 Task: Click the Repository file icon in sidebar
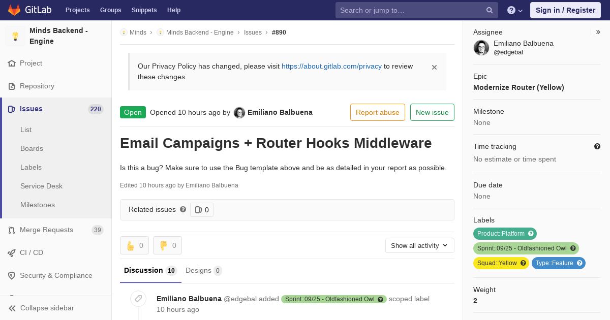point(12,86)
